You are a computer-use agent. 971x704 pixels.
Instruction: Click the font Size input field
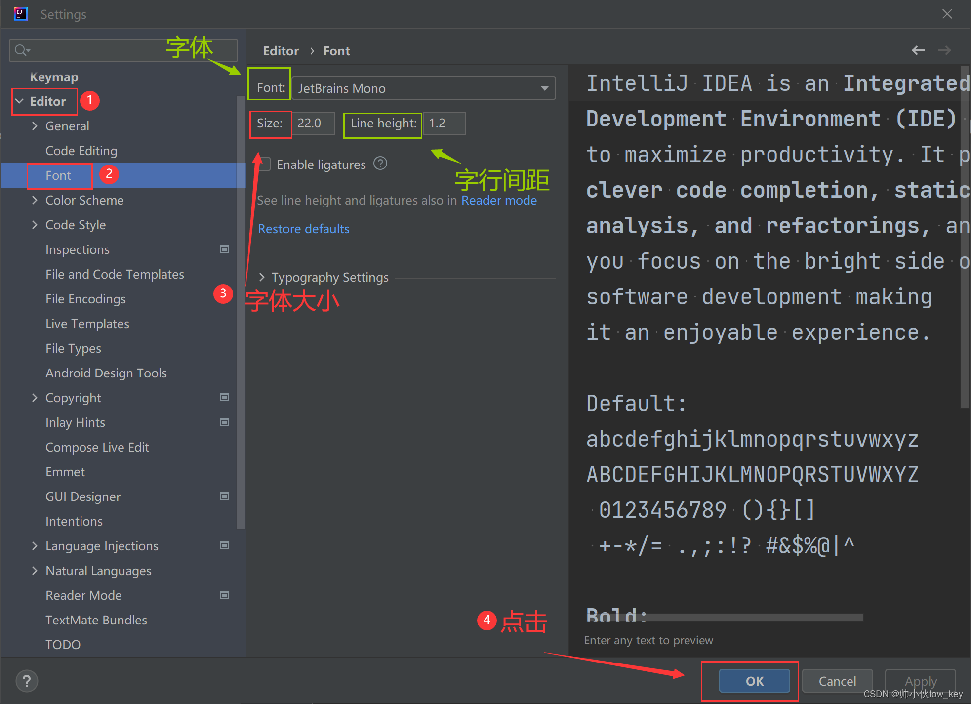tap(313, 123)
